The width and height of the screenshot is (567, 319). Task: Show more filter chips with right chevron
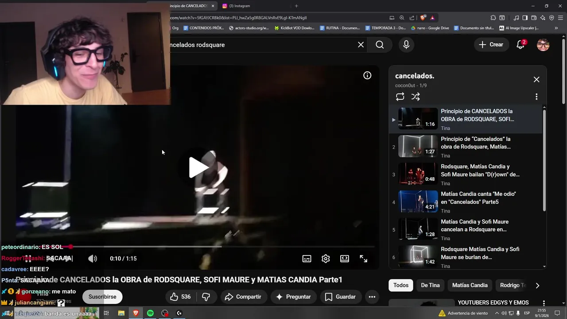(x=537, y=285)
